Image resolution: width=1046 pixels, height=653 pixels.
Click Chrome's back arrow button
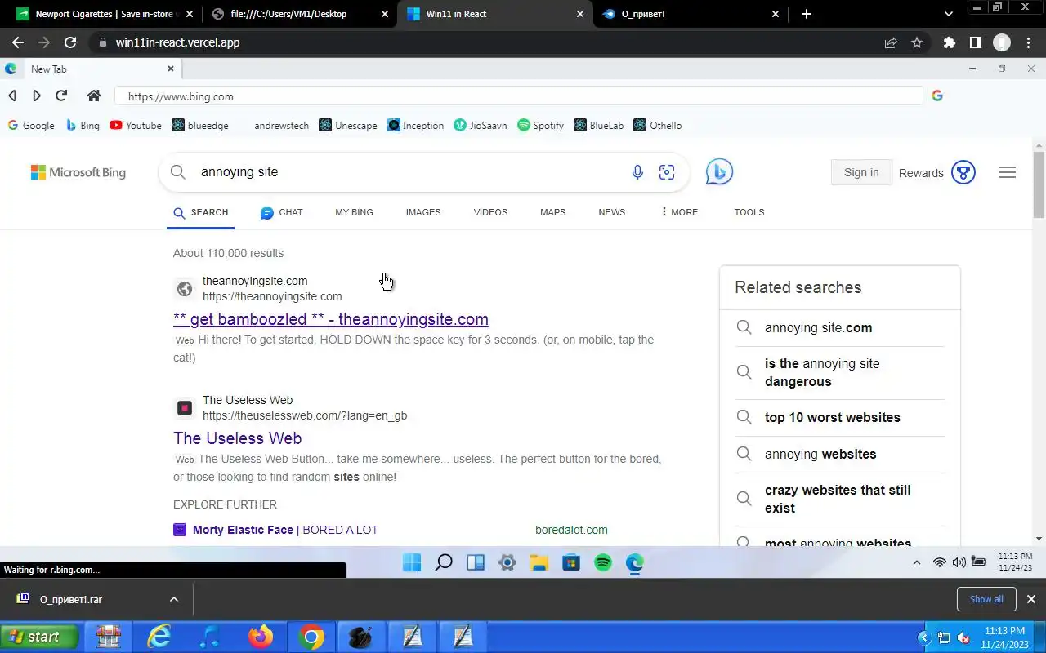pos(18,42)
